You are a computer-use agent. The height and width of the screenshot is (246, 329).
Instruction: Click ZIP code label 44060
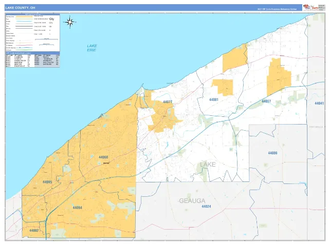point(103,157)
